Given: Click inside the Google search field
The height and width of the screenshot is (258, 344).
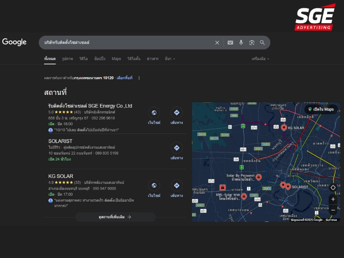Looking at the screenshot, I should 127,43.
